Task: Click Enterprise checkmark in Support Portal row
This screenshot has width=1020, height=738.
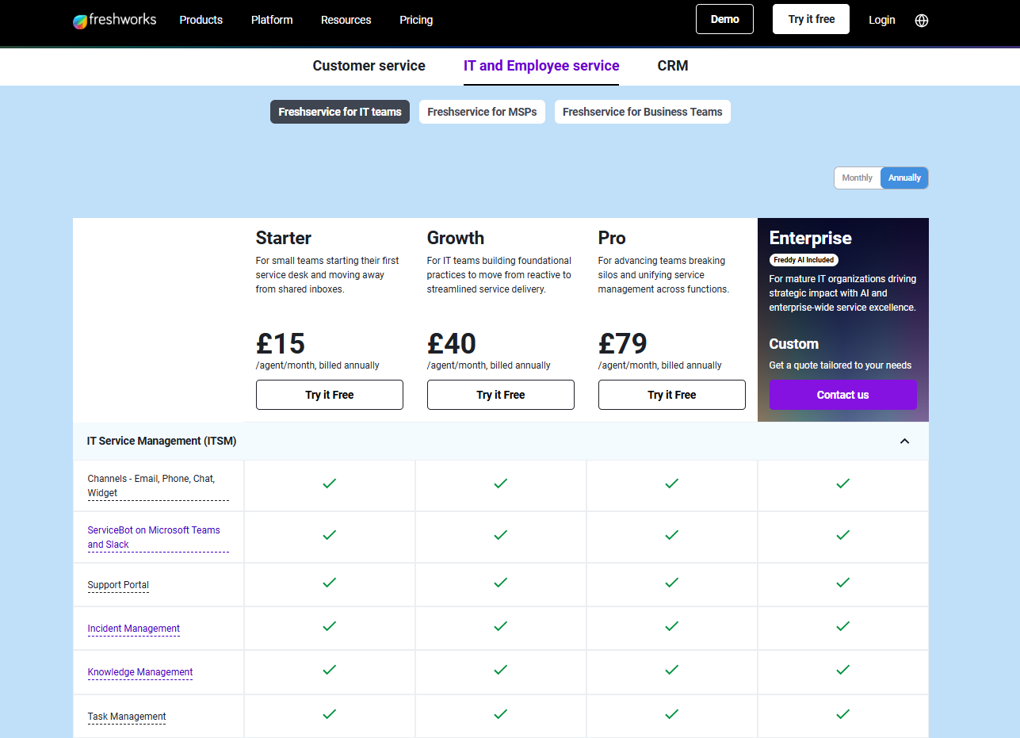Action: pyautogui.click(x=842, y=583)
